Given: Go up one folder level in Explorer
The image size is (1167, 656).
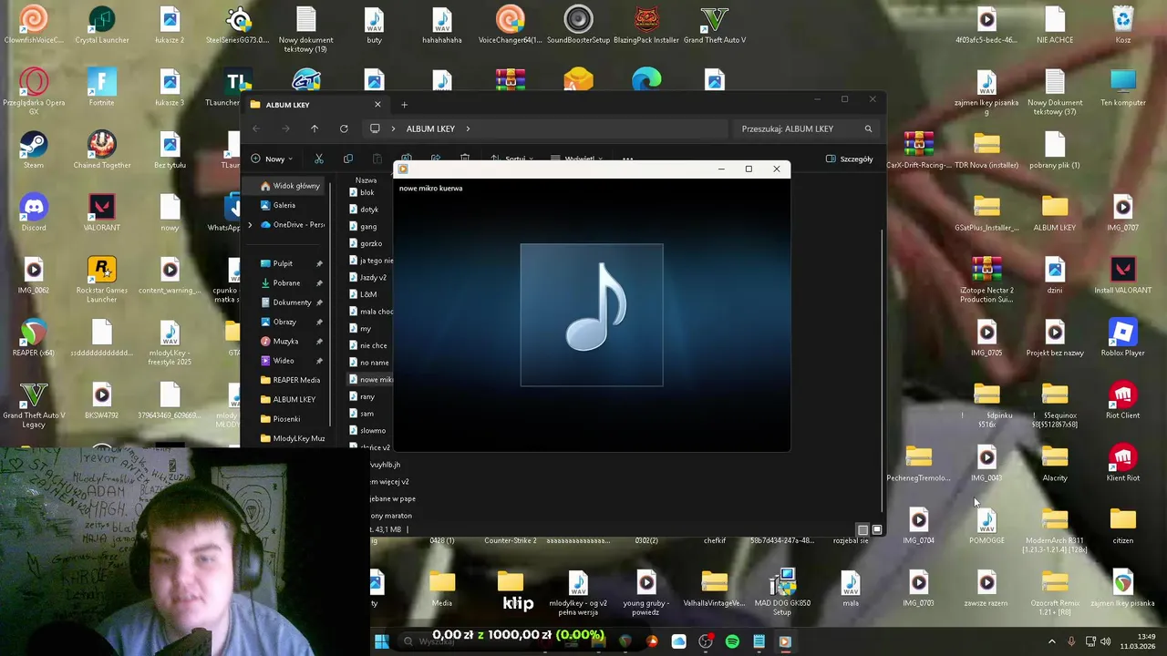Looking at the screenshot, I should click(315, 128).
